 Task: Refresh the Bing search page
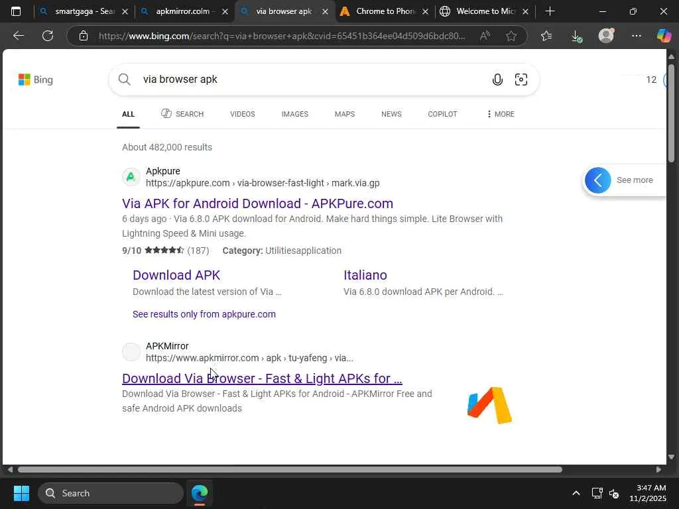48,36
